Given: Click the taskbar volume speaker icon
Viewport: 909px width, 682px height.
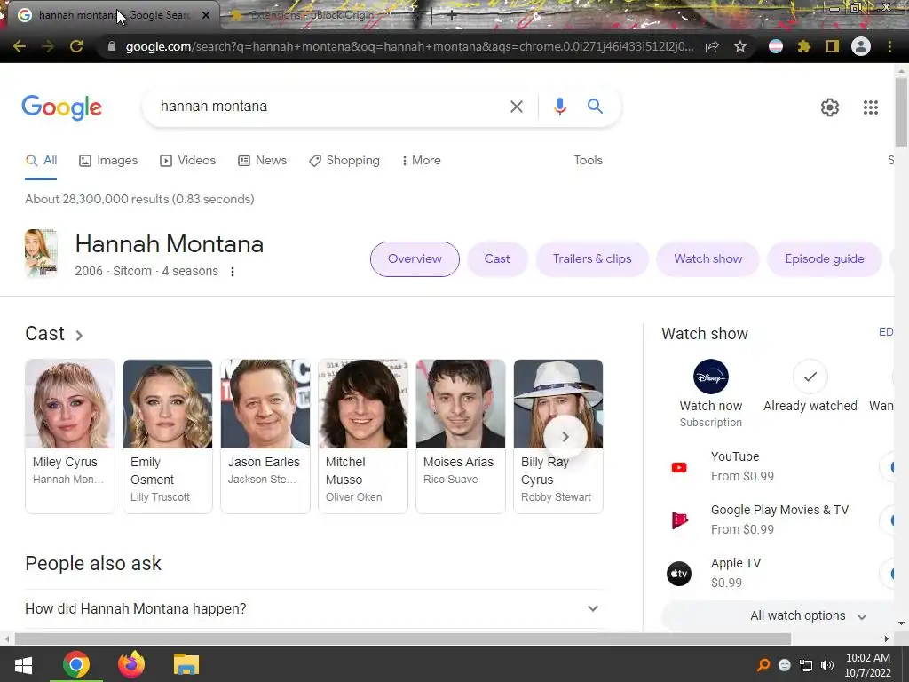Looking at the screenshot, I should point(826,665).
